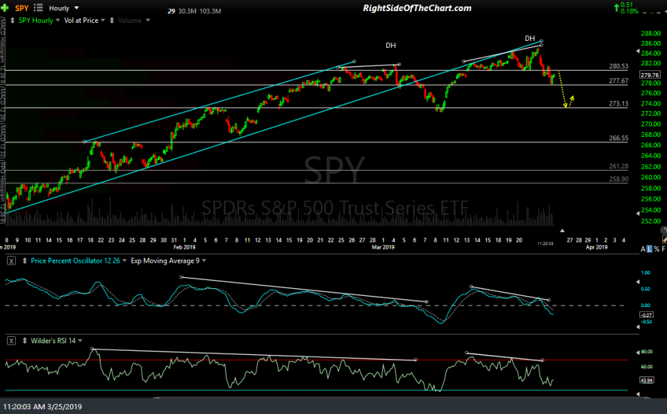Click the up-down arrows beside Price Percent Oscillator
This screenshot has height=414, width=667.
click(24, 262)
